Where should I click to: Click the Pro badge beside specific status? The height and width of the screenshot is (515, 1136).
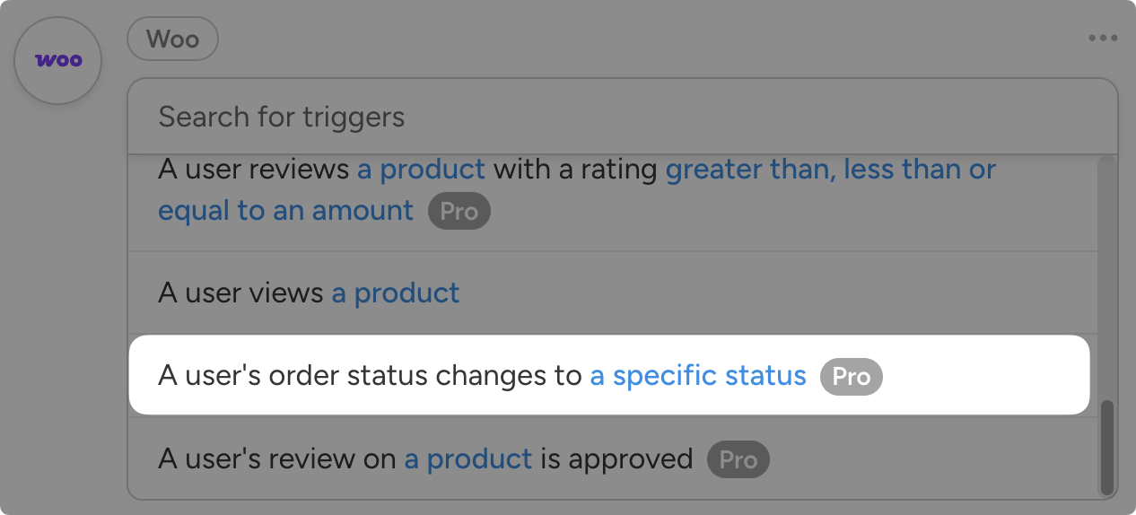(851, 377)
